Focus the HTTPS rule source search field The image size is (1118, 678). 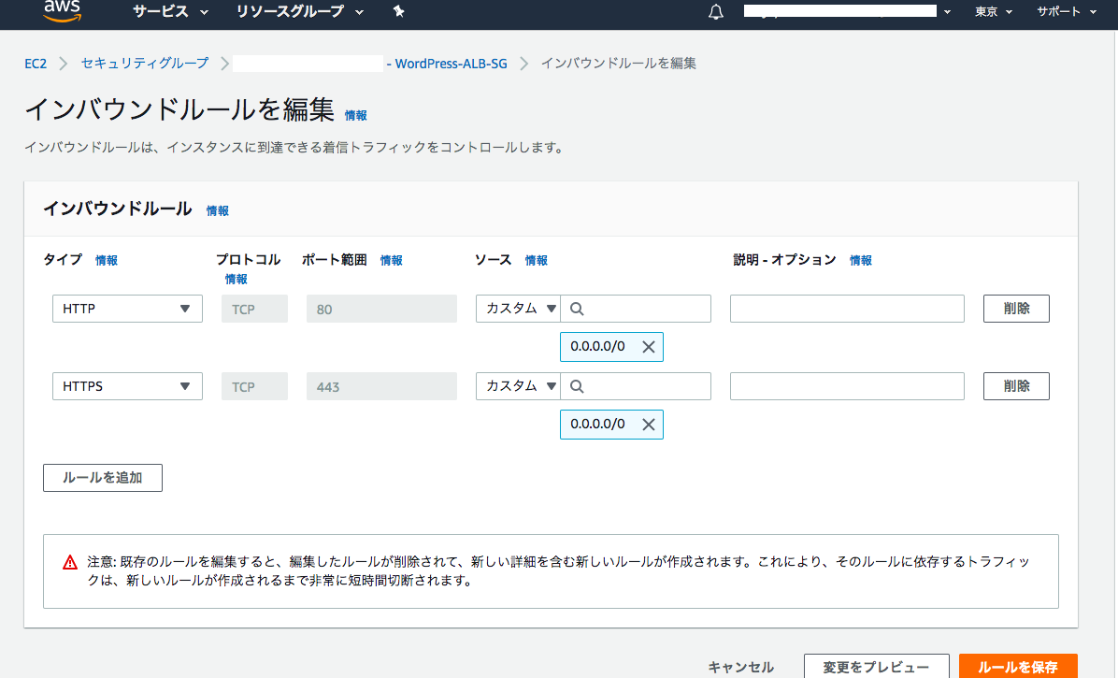tap(636, 386)
